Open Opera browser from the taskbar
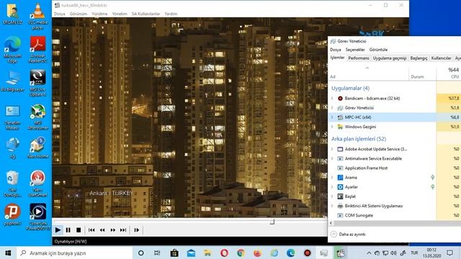 (x=224, y=253)
